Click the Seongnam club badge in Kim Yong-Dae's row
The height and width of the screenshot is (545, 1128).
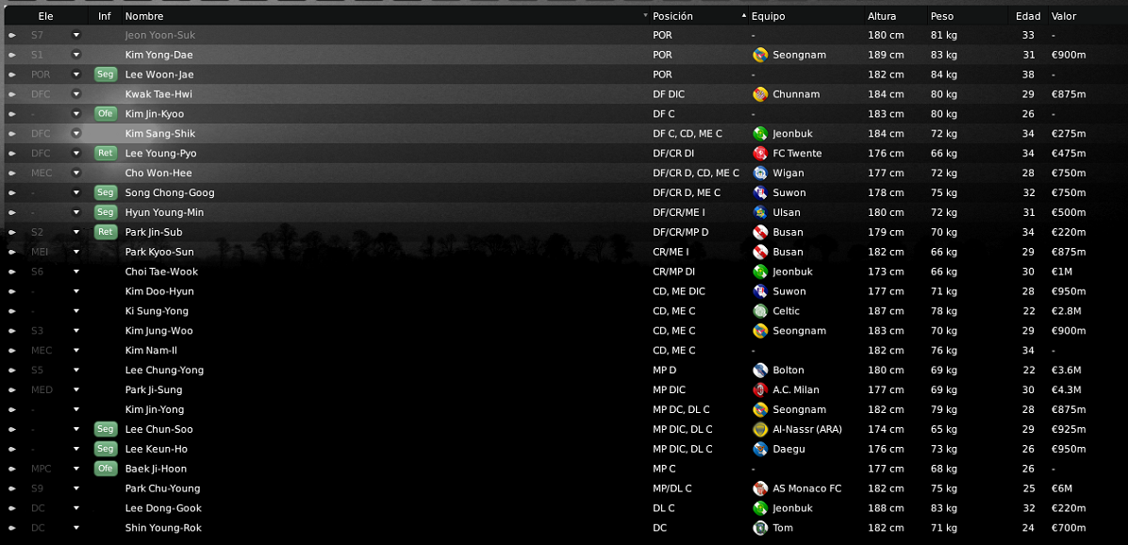point(759,55)
